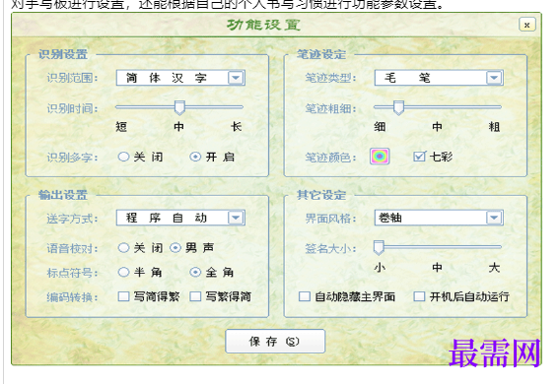Select 男声 radio for 语音校对
This screenshot has height=384, width=559.
175,248
